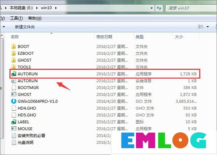Click win10 in the address path

46,8
